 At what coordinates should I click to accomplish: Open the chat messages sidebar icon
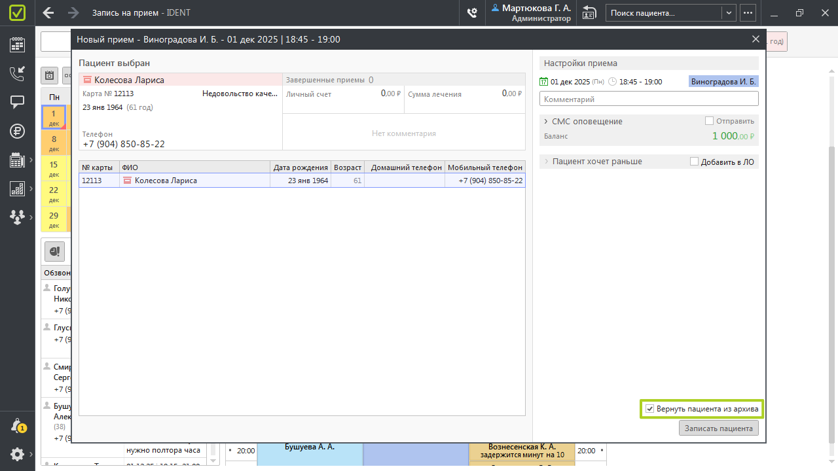(x=17, y=102)
